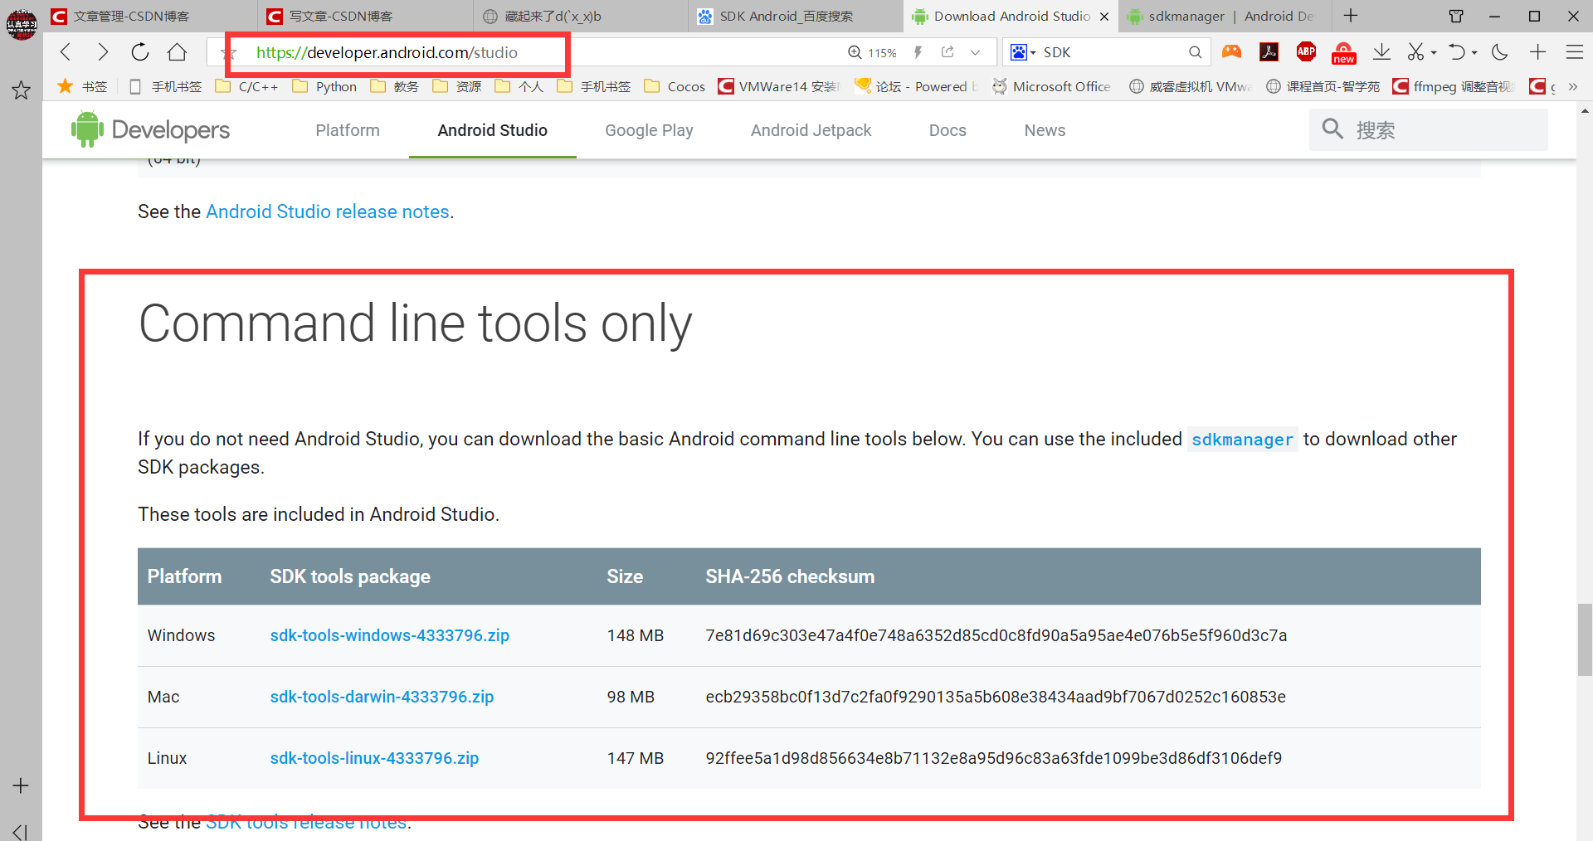
Task: Open new tab with plus button
Action: click(1351, 16)
